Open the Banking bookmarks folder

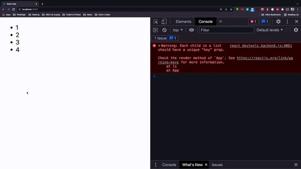coord(34,15)
